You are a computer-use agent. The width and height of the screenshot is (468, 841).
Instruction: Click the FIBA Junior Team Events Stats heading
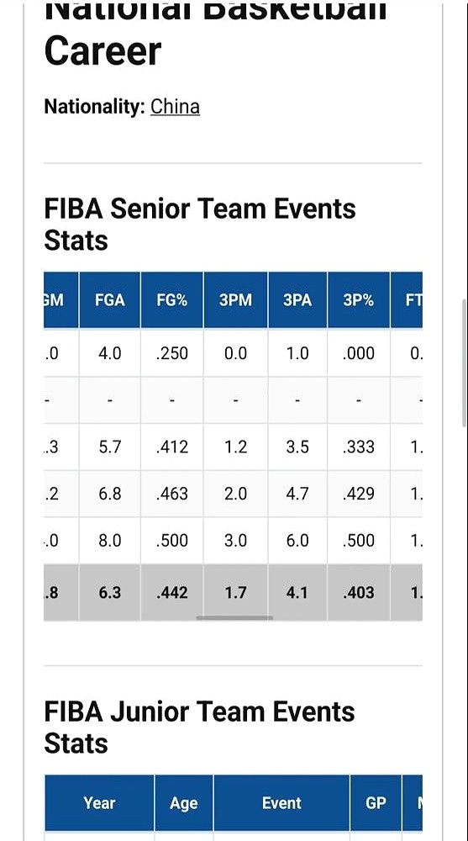pos(199,727)
